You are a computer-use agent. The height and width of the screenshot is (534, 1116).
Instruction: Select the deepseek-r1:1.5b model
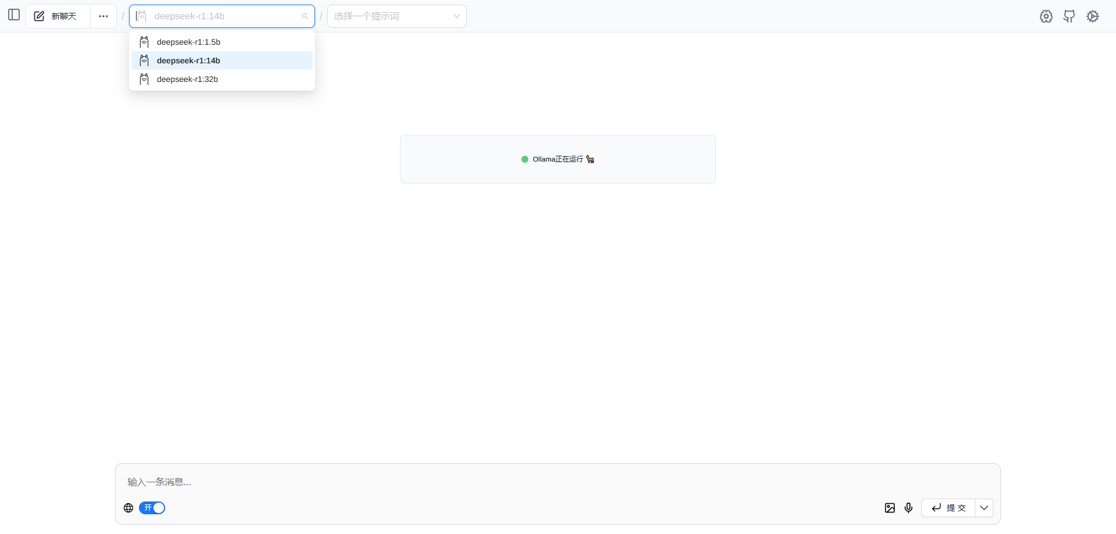click(x=222, y=42)
